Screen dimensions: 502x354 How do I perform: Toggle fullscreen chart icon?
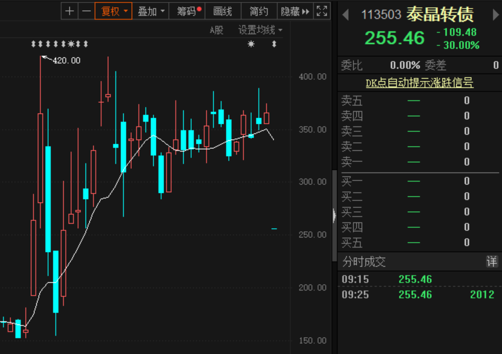point(322,11)
